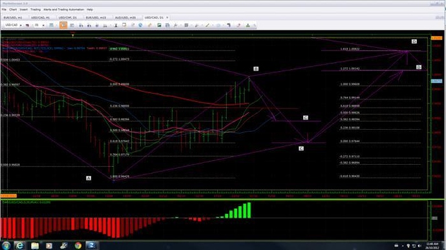Screen dimensions: 446x250
Task: Switch to the USD/CAD H1 chart tab
Action: [40, 17]
